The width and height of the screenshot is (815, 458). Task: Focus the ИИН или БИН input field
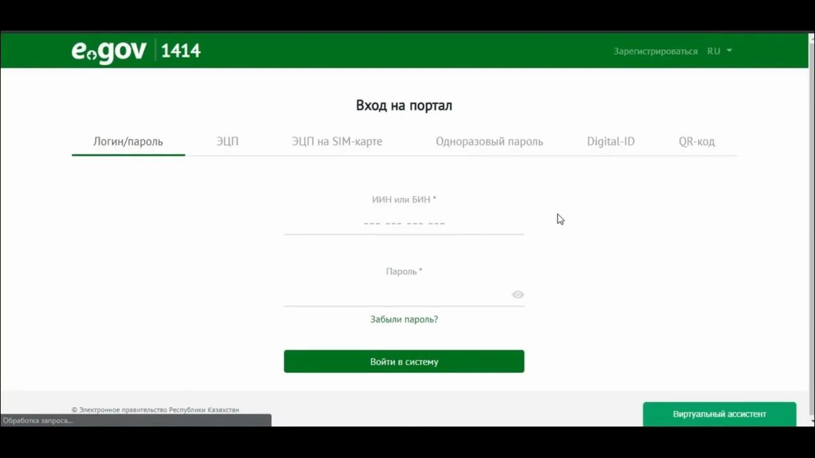click(x=404, y=223)
